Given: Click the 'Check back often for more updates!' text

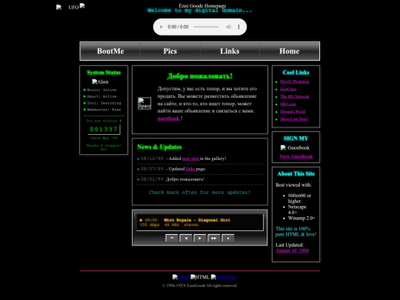Looking at the screenshot, I should [x=199, y=193].
